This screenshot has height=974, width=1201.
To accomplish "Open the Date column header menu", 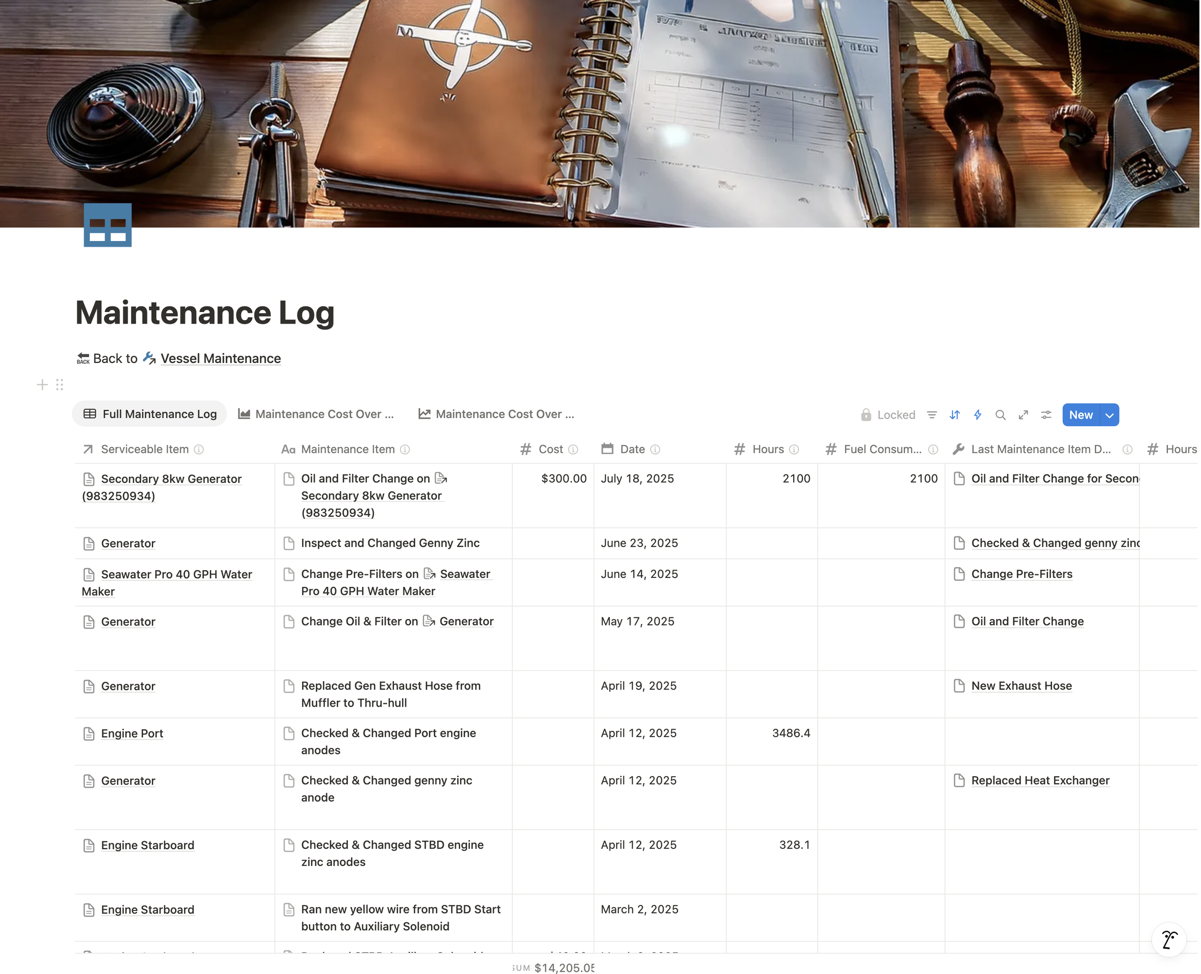I will (x=632, y=449).
